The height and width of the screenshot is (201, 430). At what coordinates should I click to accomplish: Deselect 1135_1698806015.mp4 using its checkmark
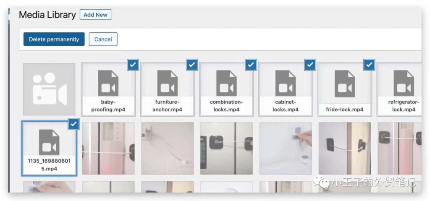tap(73, 124)
